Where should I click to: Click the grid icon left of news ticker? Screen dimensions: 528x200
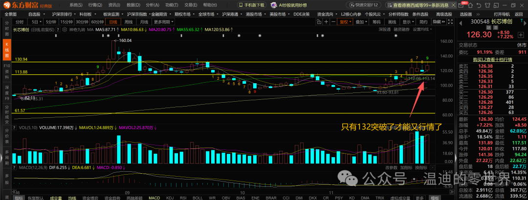tap(390, 5)
